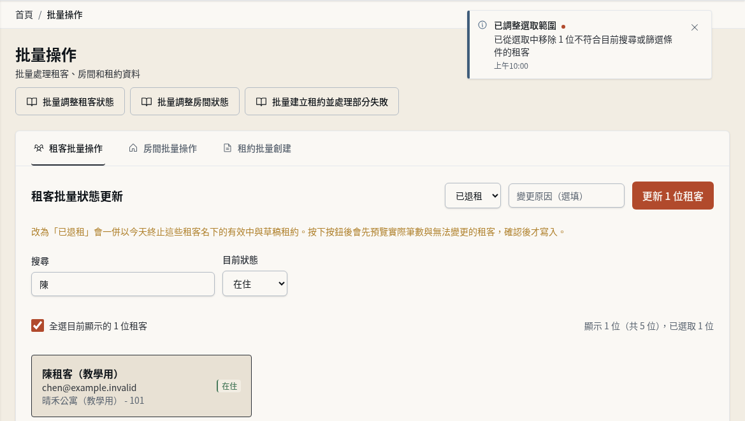Uncheck 全選目前顯示的 1 位租客 checkbox
Image resolution: width=745 pixels, height=421 pixels.
click(38, 325)
